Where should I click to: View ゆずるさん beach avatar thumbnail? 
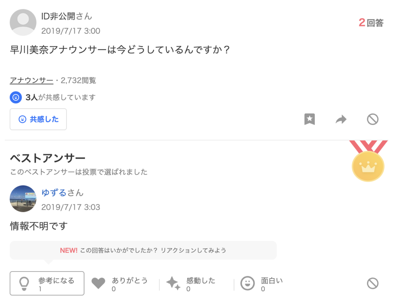23,199
